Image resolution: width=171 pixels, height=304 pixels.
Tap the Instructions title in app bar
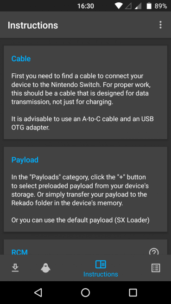pos(33,25)
